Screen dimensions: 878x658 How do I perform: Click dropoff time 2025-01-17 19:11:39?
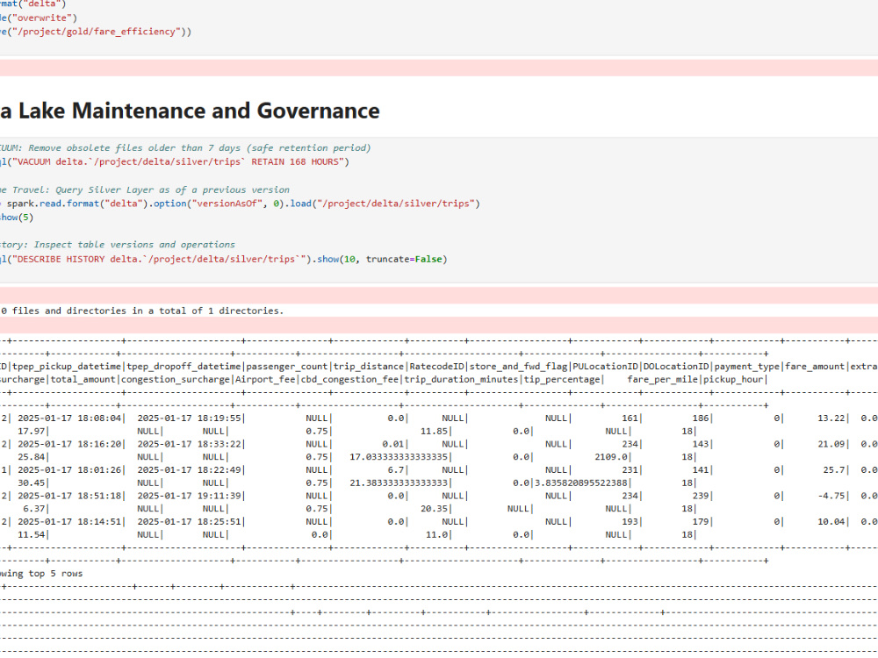190,496
